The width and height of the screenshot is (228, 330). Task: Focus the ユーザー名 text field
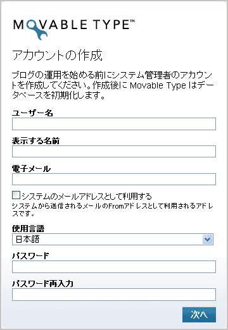tap(114, 124)
